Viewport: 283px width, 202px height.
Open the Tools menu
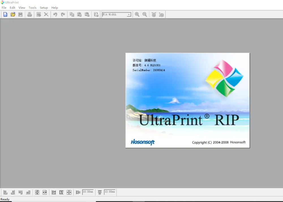click(33, 8)
